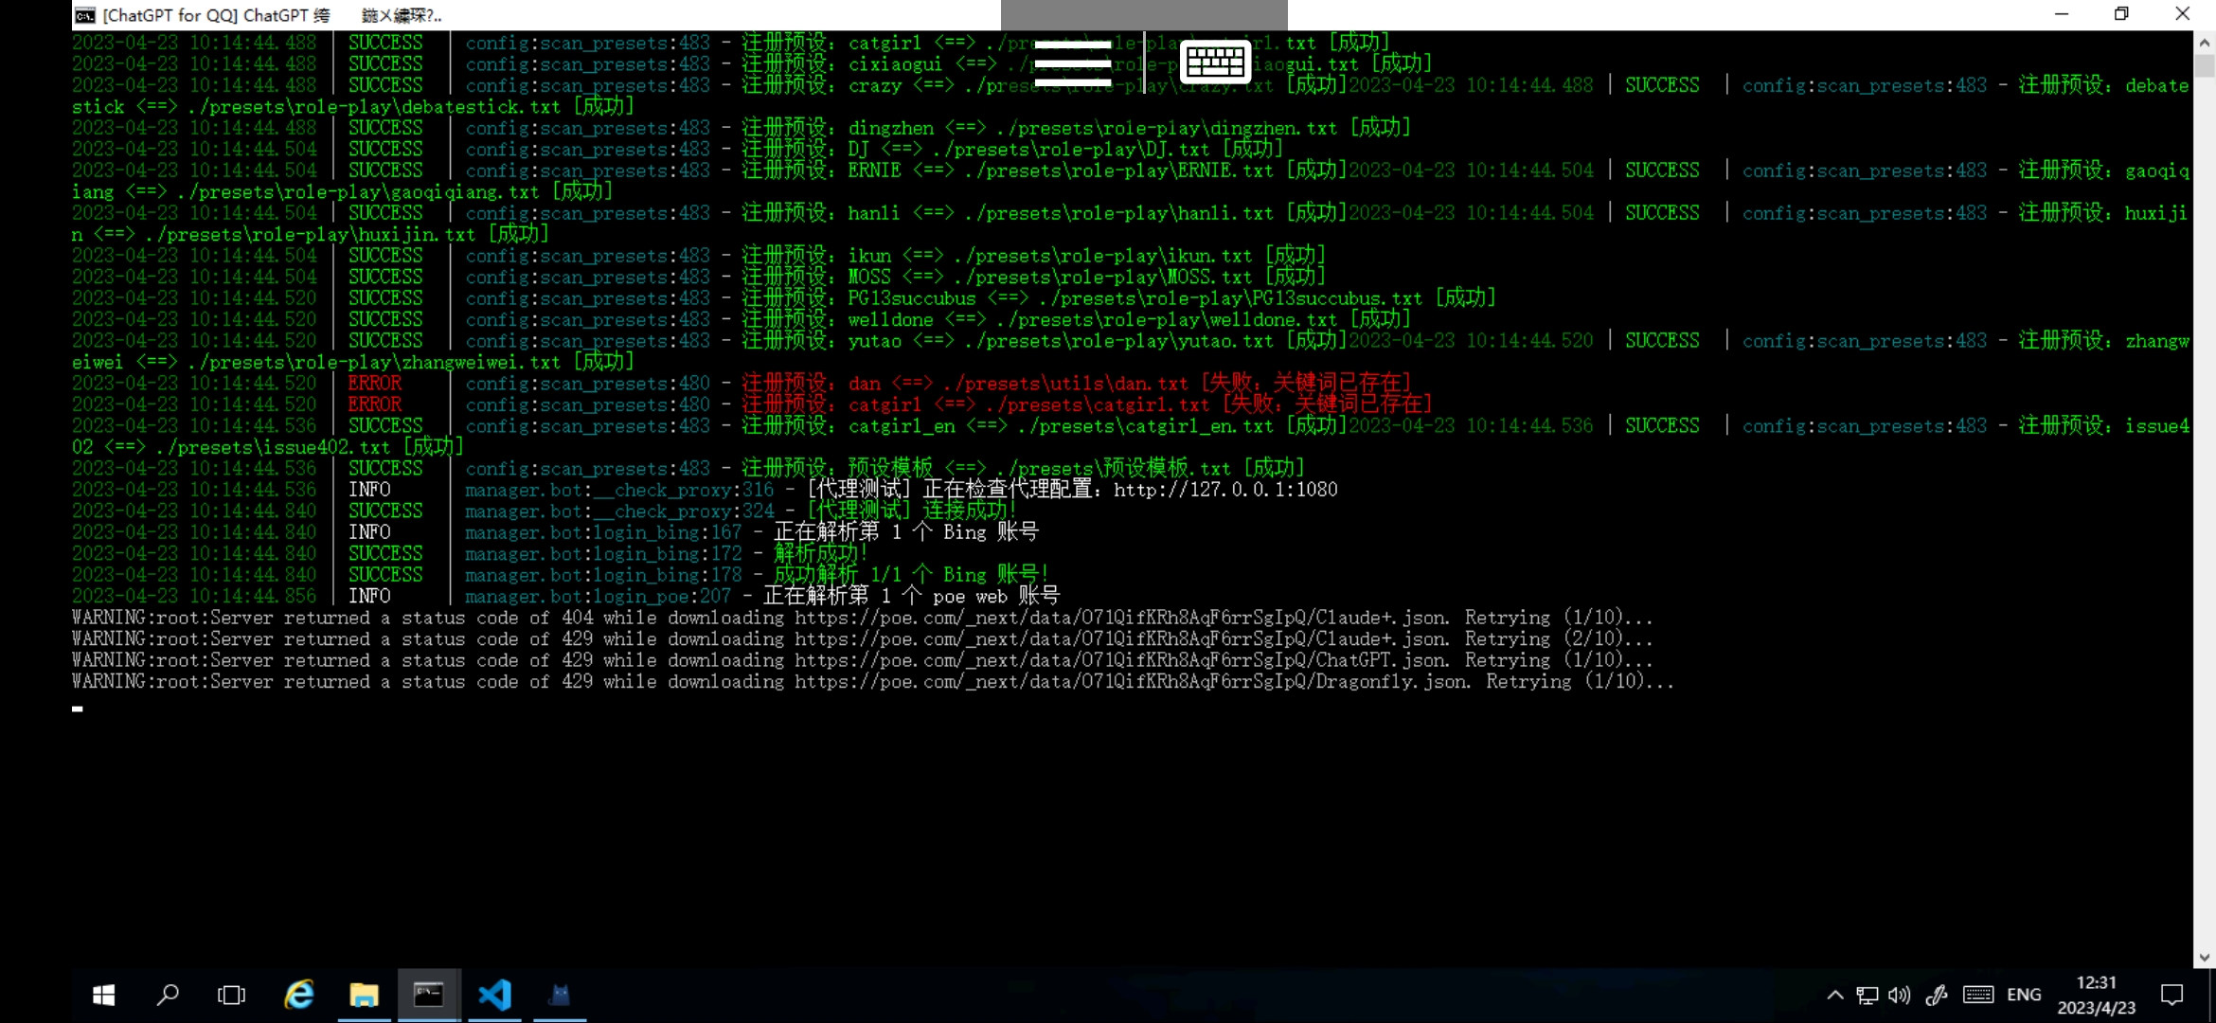Open the hamburger menu overlay at the top
Image resolution: width=2216 pixels, height=1023 pixels.
click(x=1075, y=64)
